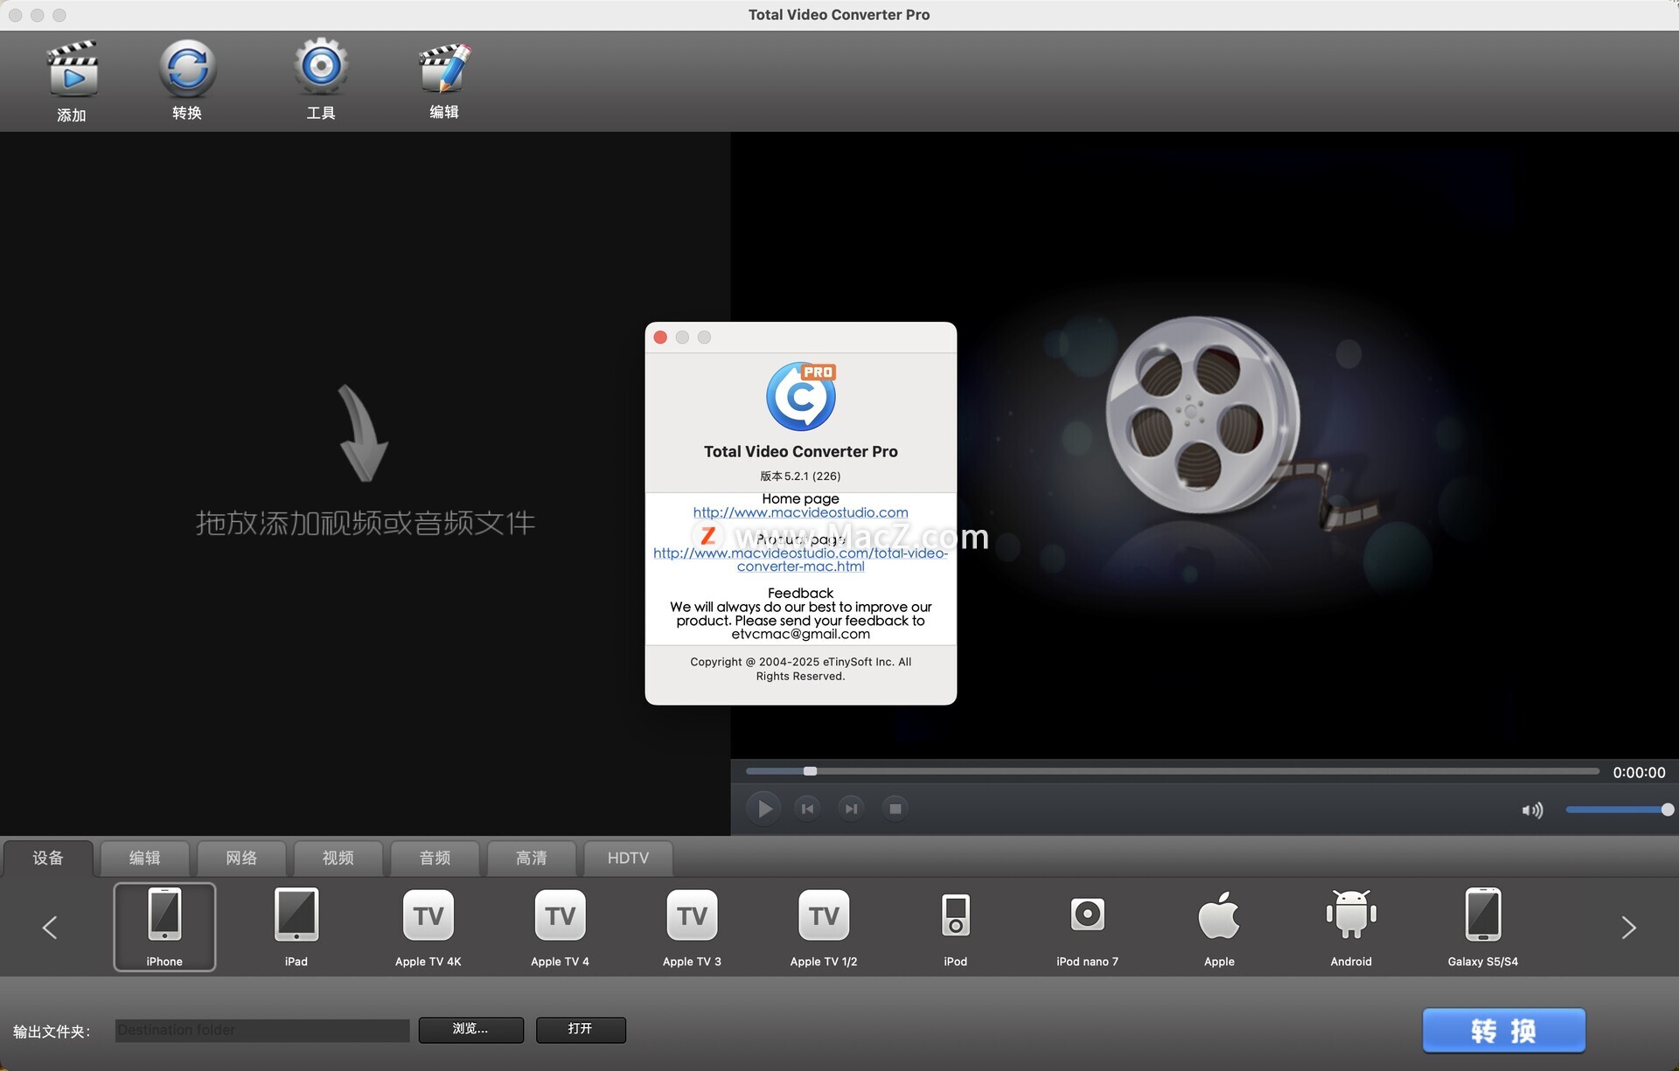Select the iPad device preset
Screen dimensions: 1679x1071
(x=296, y=927)
